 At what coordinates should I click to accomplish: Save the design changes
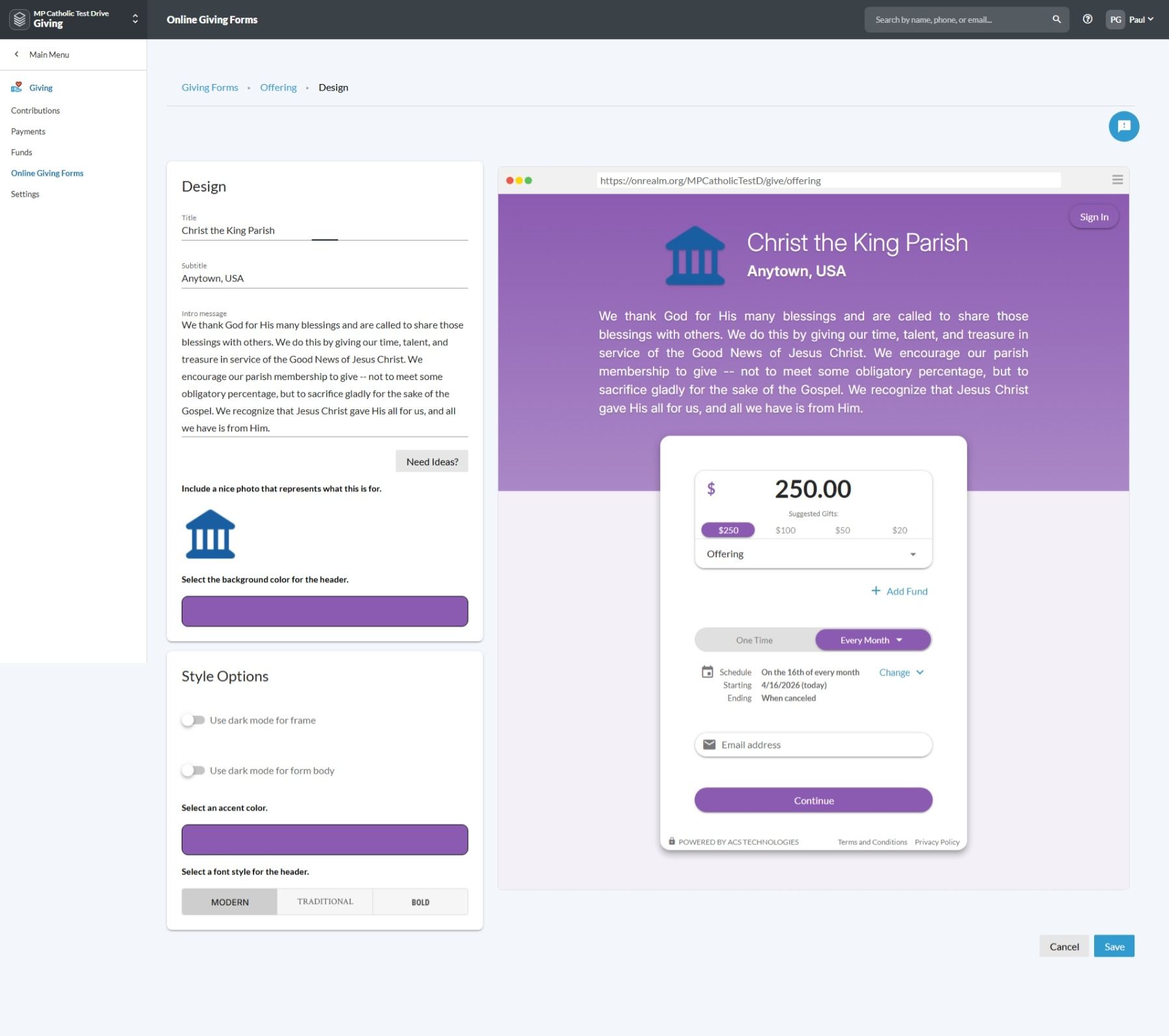click(1114, 946)
